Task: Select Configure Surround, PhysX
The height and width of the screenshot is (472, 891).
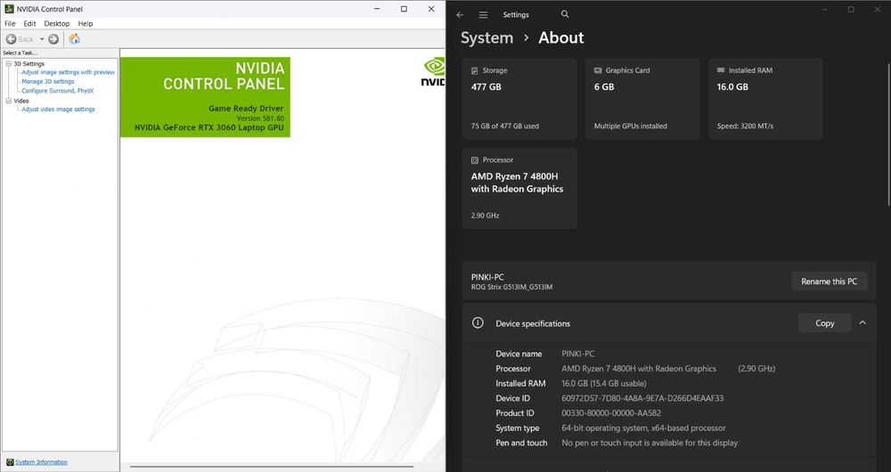Action: tap(57, 90)
